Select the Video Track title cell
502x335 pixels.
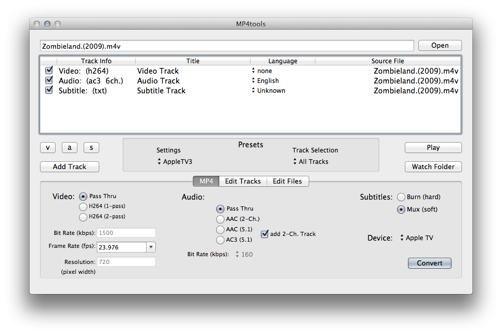158,71
